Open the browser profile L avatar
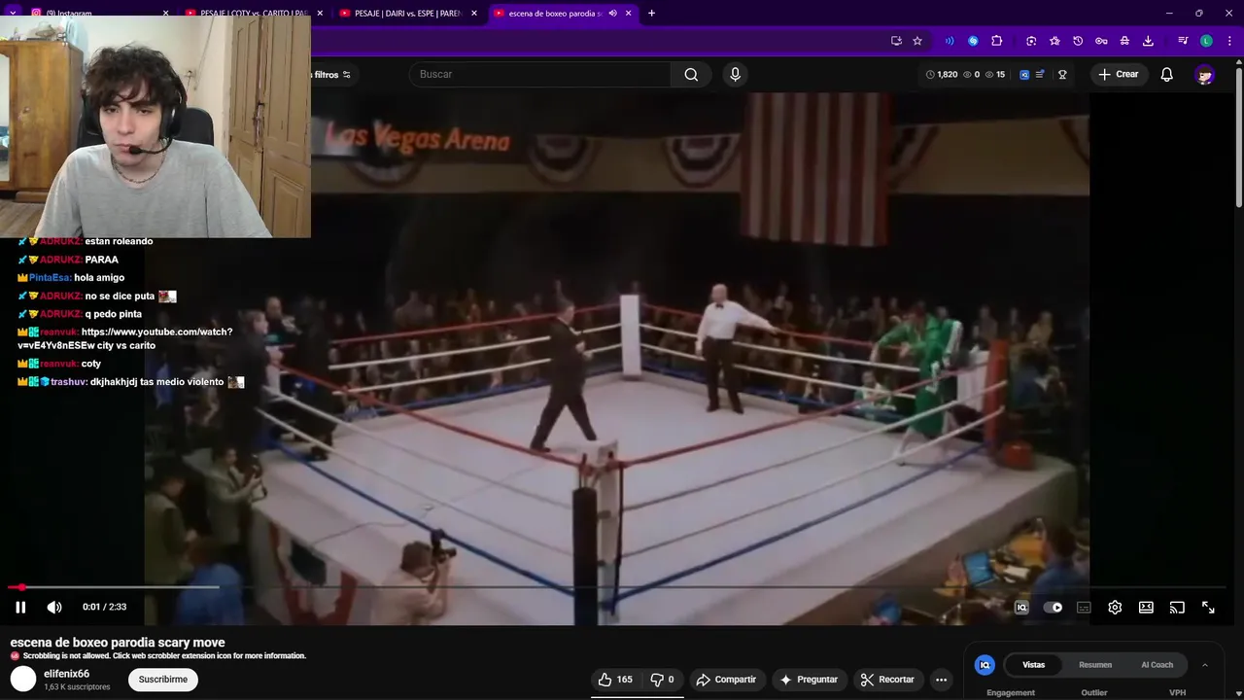Image resolution: width=1244 pixels, height=700 pixels. click(1206, 41)
